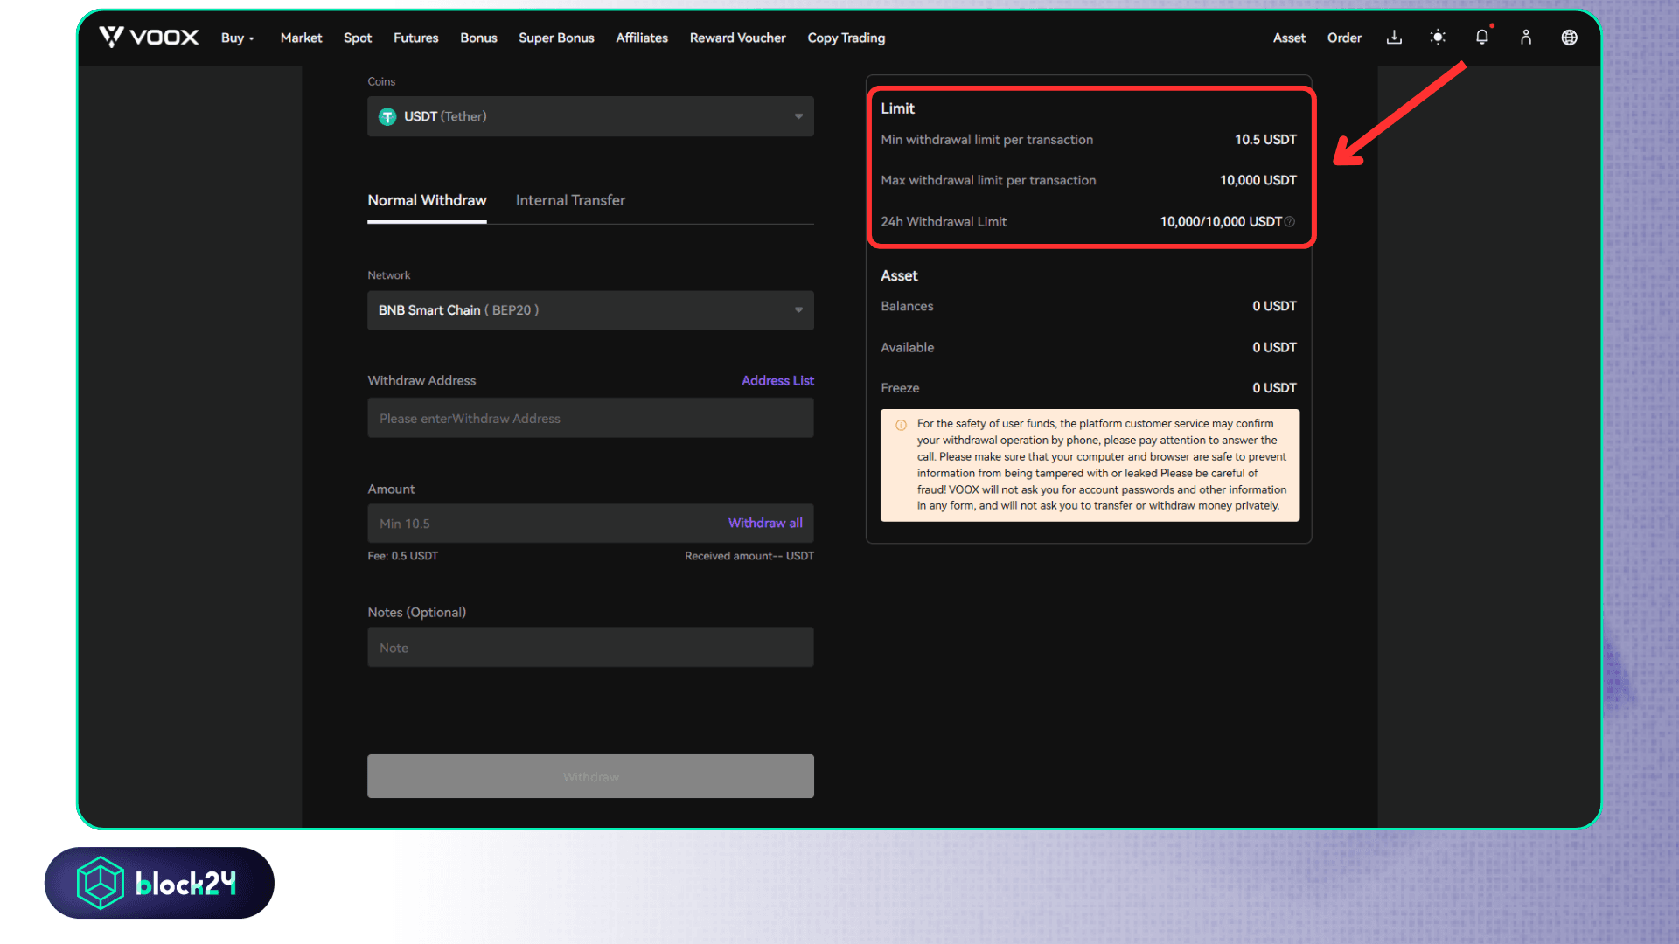This screenshot has width=1679, height=944.
Task: Open the Futures menu item
Action: [x=415, y=38]
